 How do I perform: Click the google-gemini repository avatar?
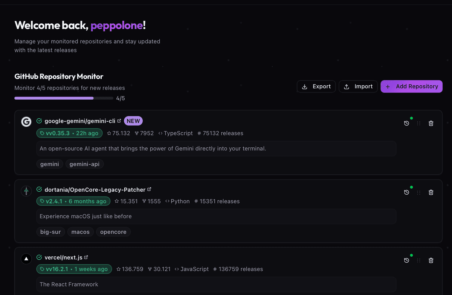(x=26, y=121)
